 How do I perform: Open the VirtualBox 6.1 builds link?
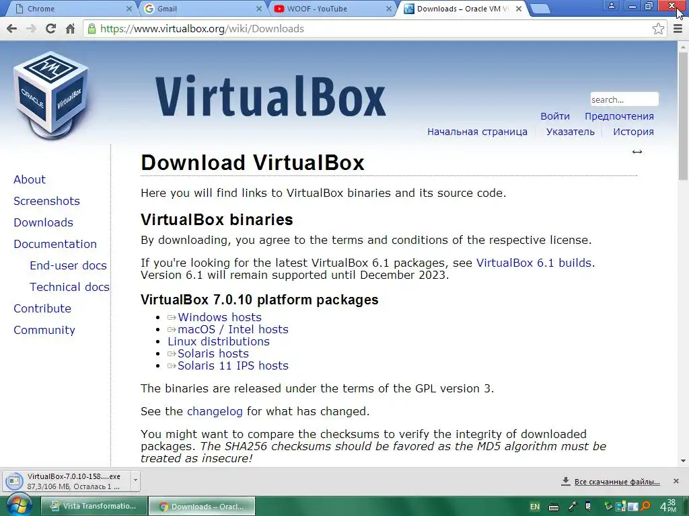click(534, 263)
